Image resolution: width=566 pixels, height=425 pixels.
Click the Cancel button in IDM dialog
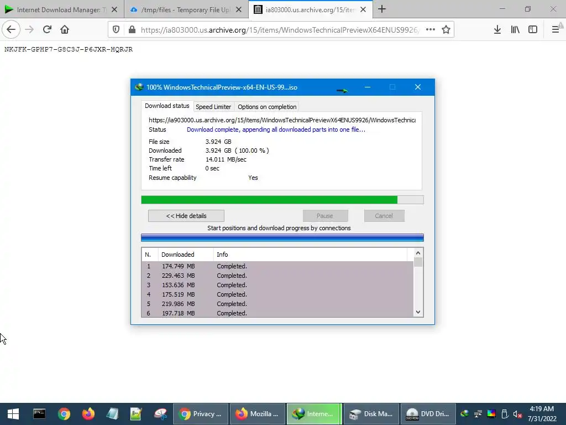pos(384,216)
